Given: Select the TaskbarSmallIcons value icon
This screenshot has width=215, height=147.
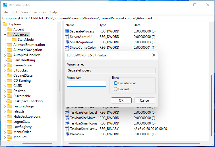Looking at the screenshot, I should (x=67, y=123).
